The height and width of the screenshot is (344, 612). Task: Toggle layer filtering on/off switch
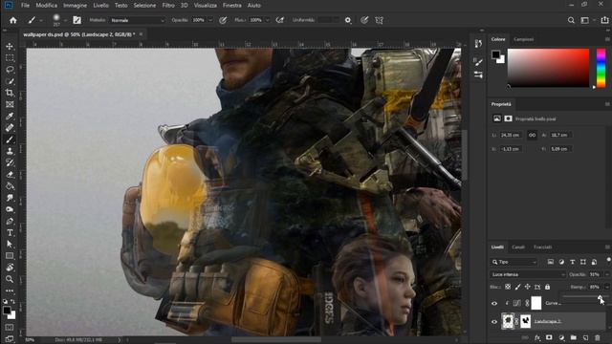[608, 260]
